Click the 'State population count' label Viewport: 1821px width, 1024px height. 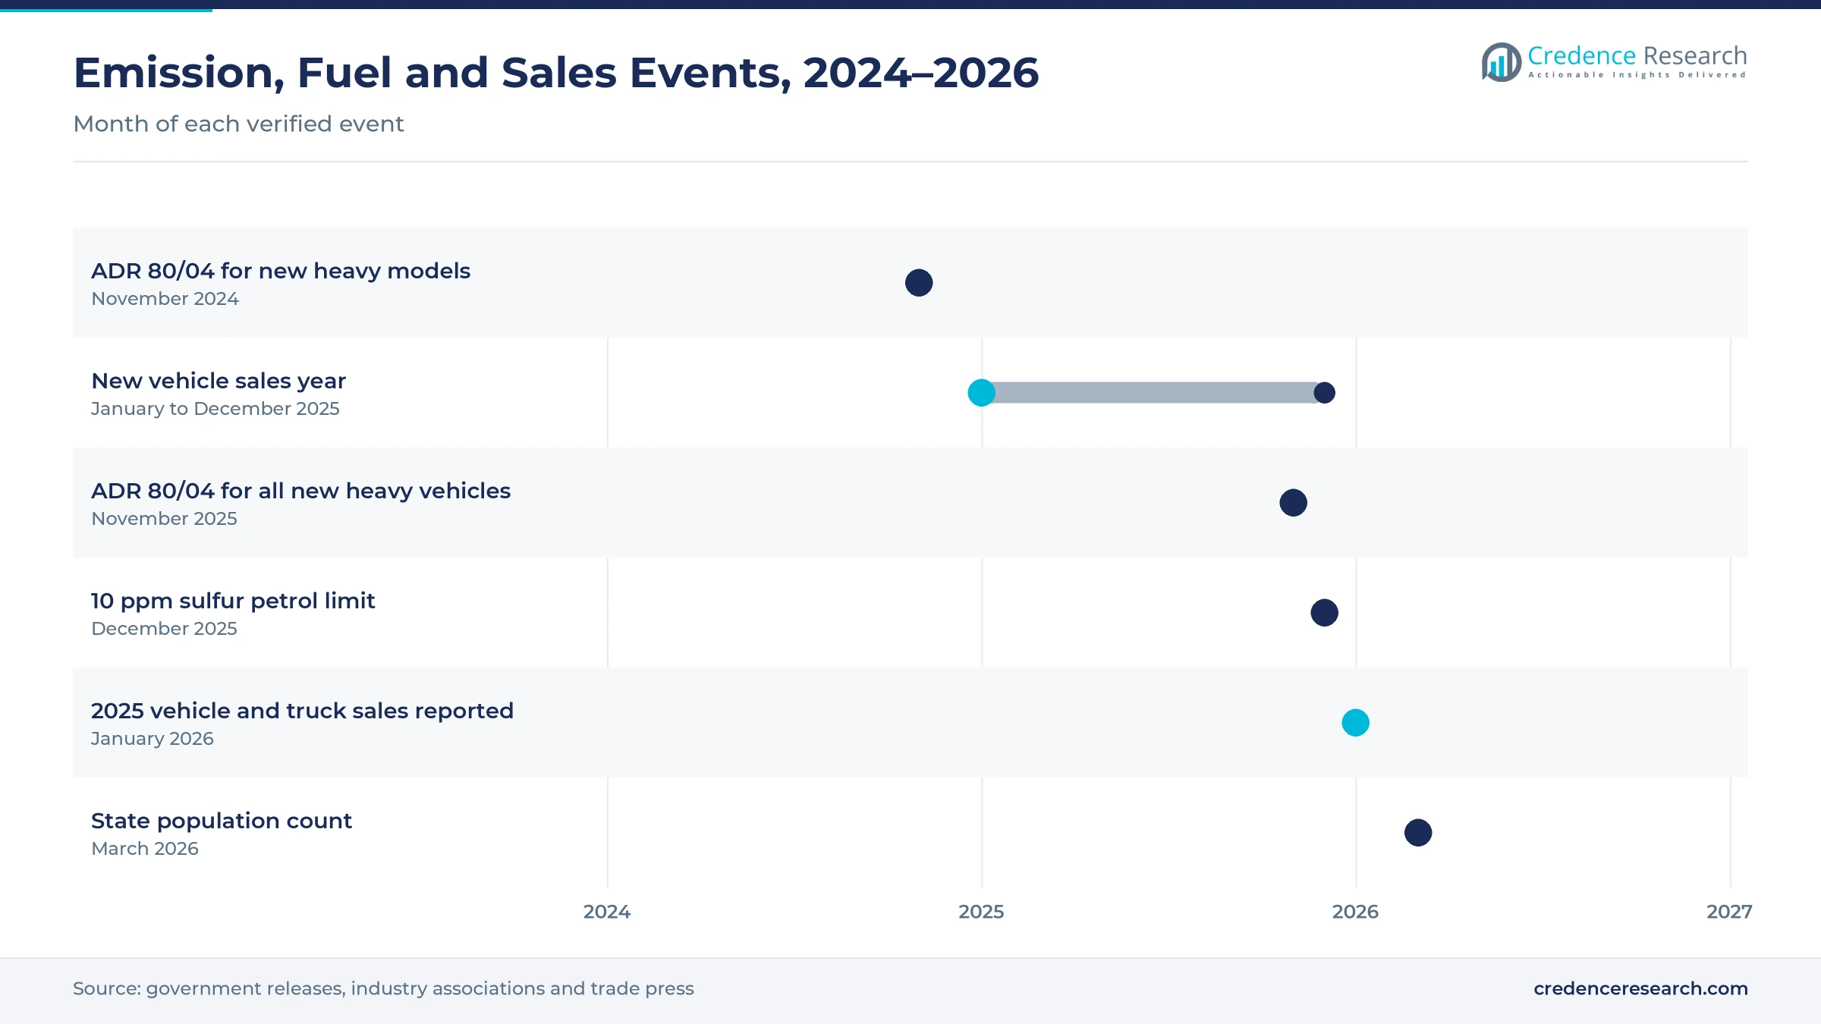tap(222, 821)
